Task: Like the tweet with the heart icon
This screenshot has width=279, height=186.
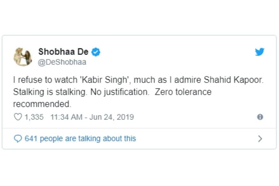Action: click(18, 117)
